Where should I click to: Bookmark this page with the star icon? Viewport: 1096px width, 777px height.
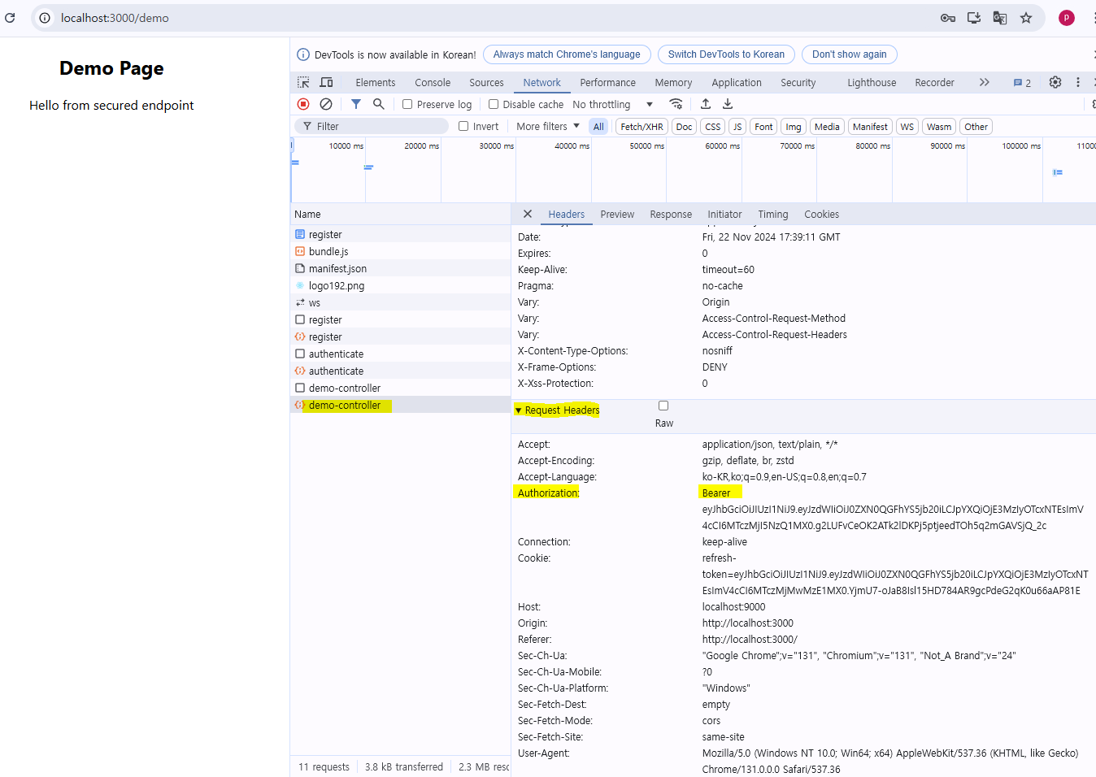click(1026, 18)
